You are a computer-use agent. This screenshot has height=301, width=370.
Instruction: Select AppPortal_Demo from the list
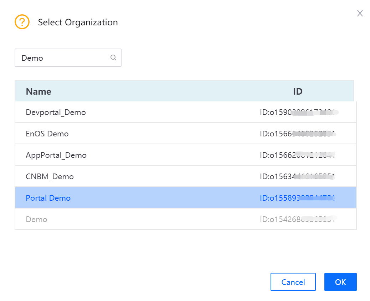(56, 155)
